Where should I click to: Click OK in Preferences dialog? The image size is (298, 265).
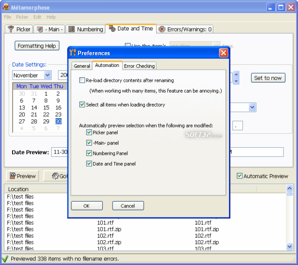(x=87, y=206)
